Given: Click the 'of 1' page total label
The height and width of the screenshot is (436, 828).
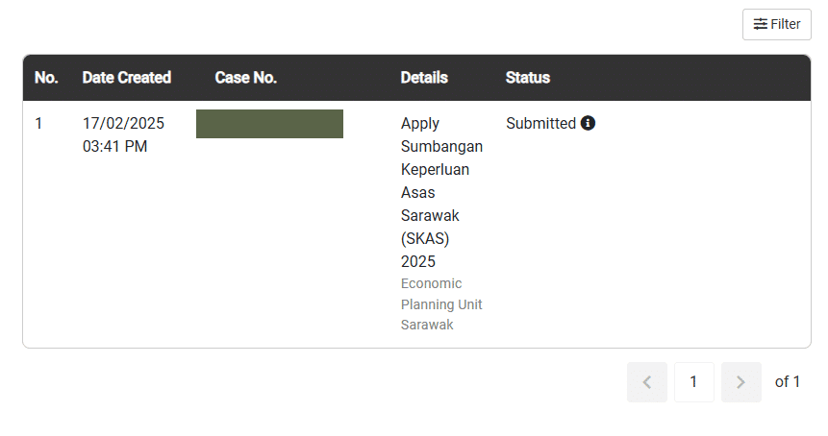Looking at the screenshot, I should click(x=787, y=382).
